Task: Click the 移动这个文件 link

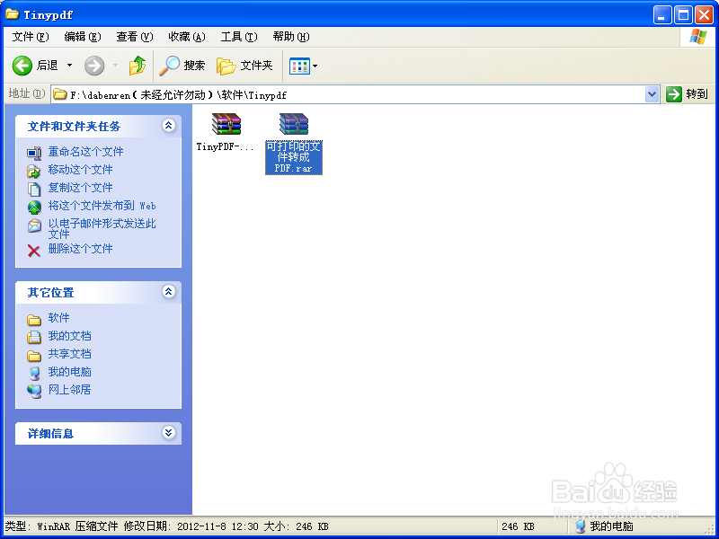Action: coord(80,170)
